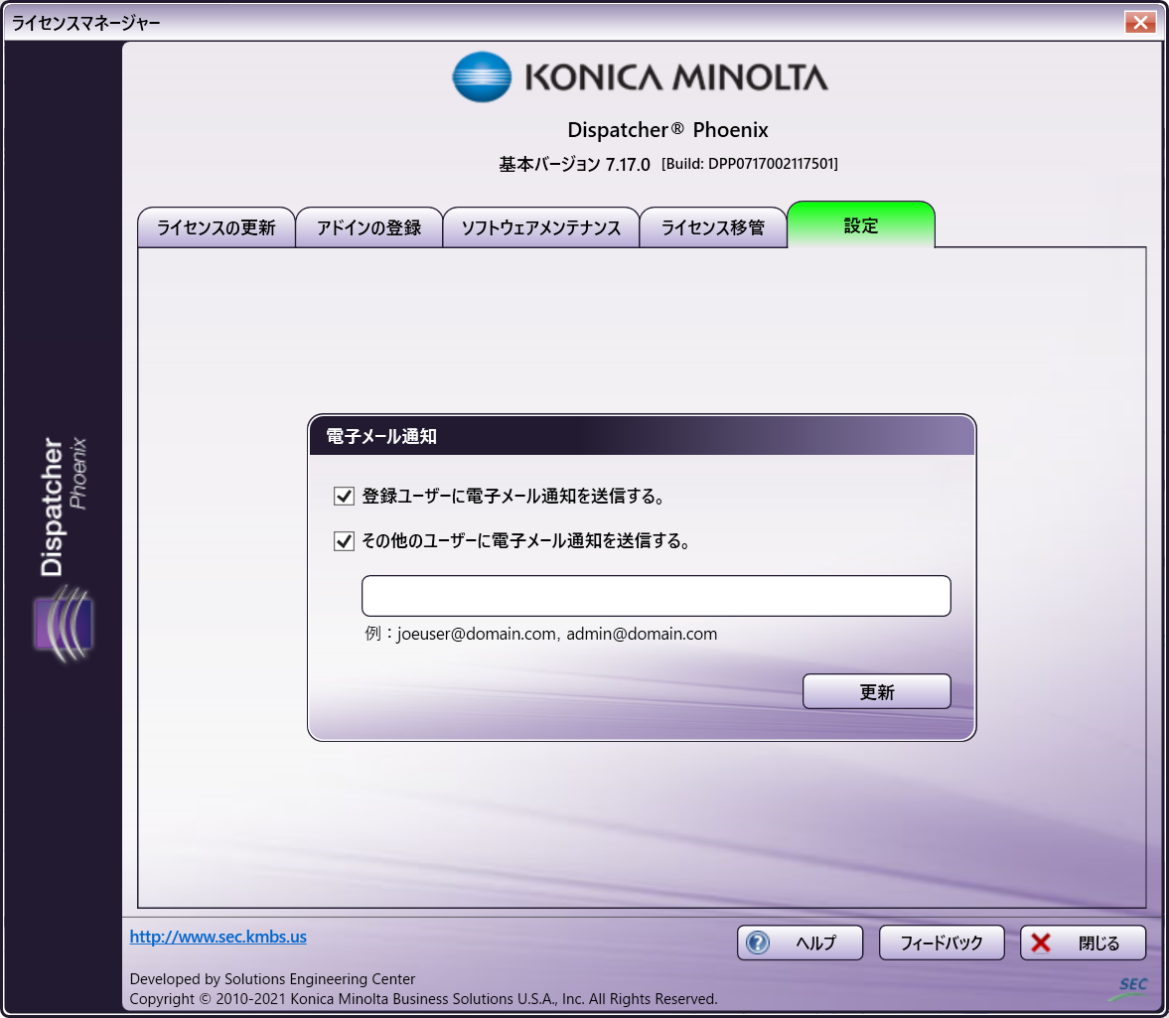Click the ライセンスマネージャー window title
Viewport: 1169px width, 1018px height.
[86, 23]
